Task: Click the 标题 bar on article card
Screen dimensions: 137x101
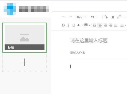Action: coord(25,47)
